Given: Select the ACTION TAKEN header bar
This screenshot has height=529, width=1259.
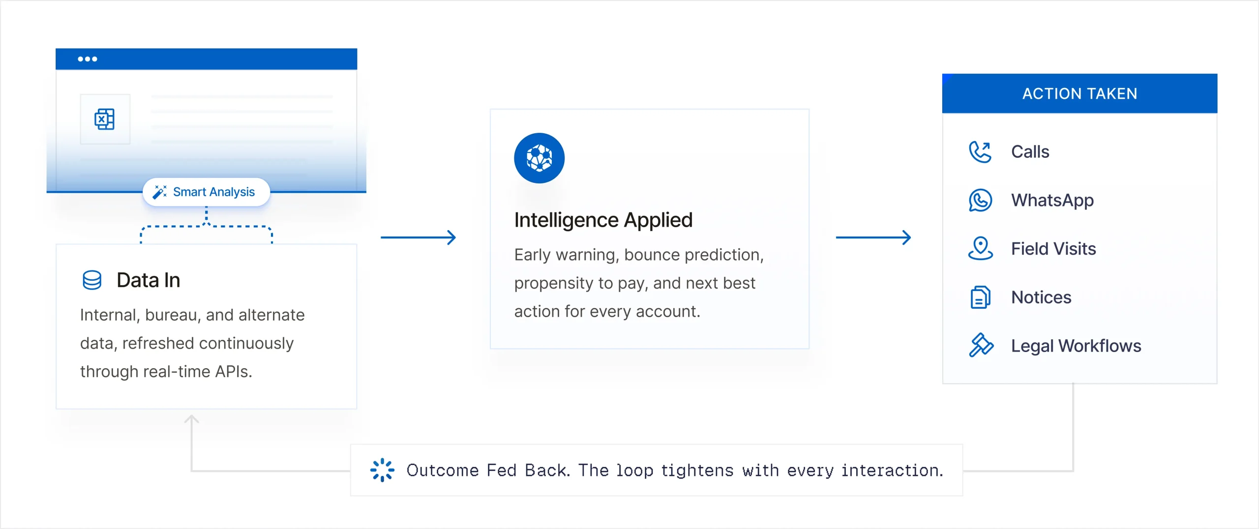Looking at the screenshot, I should [1079, 93].
